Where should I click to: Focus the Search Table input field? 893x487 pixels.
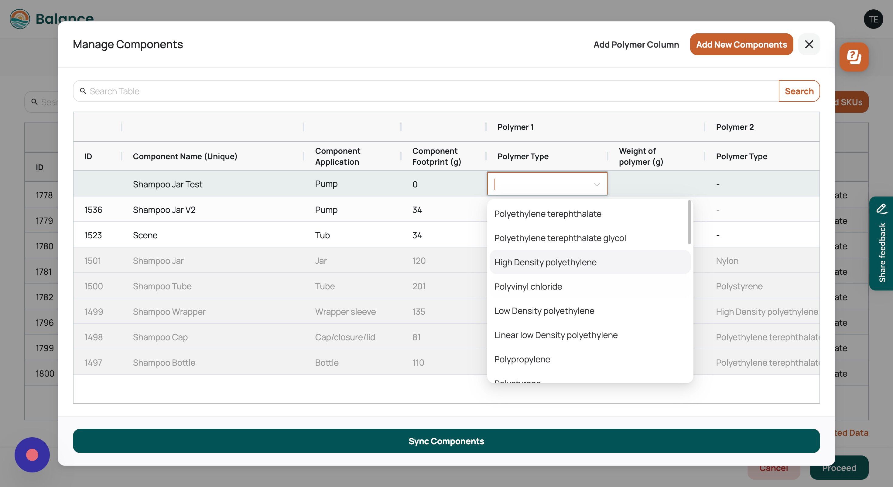point(426,91)
